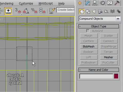Select the Lights category icon

(94, 11)
